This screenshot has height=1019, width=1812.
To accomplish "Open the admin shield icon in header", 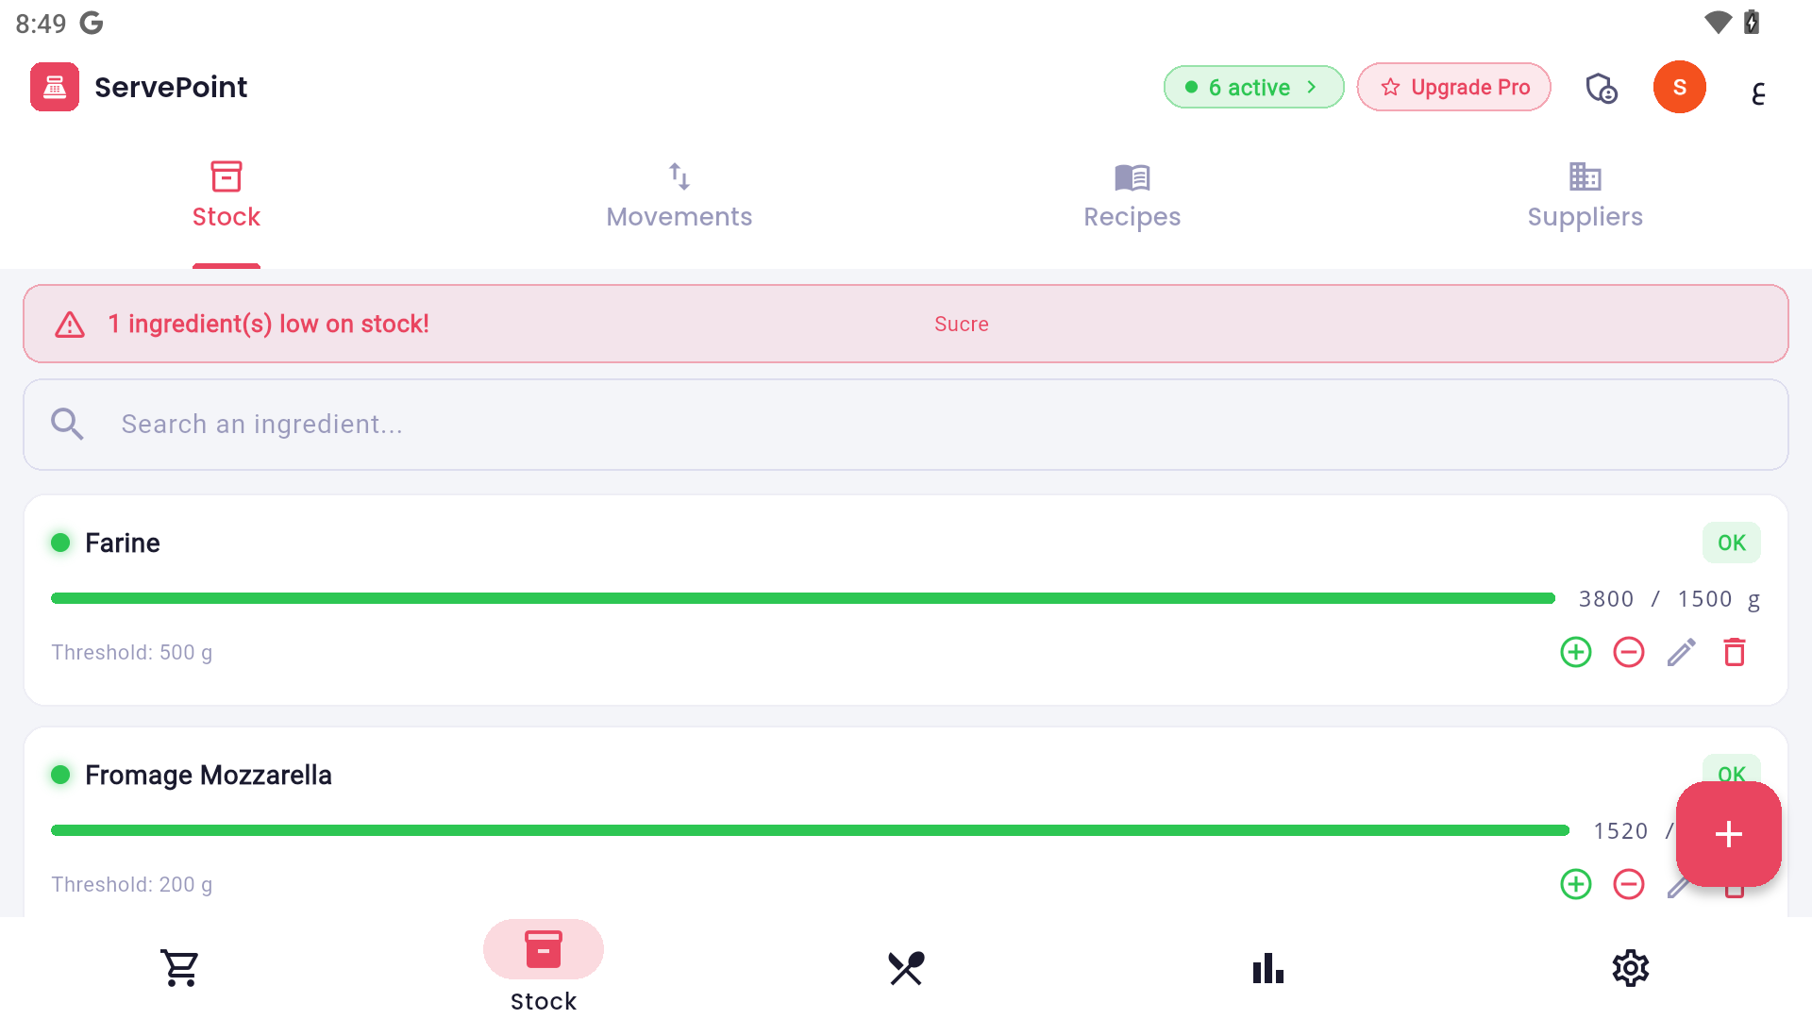I will click(x=1602, y=87).
